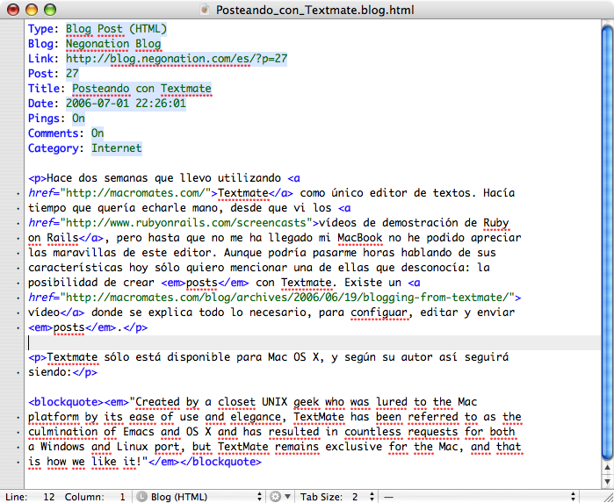
Task: Click the empty current line 12
Action: [x=313, y=342]
